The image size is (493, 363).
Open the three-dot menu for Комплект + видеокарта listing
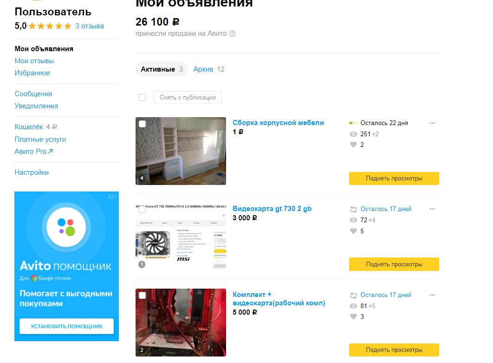432,295
